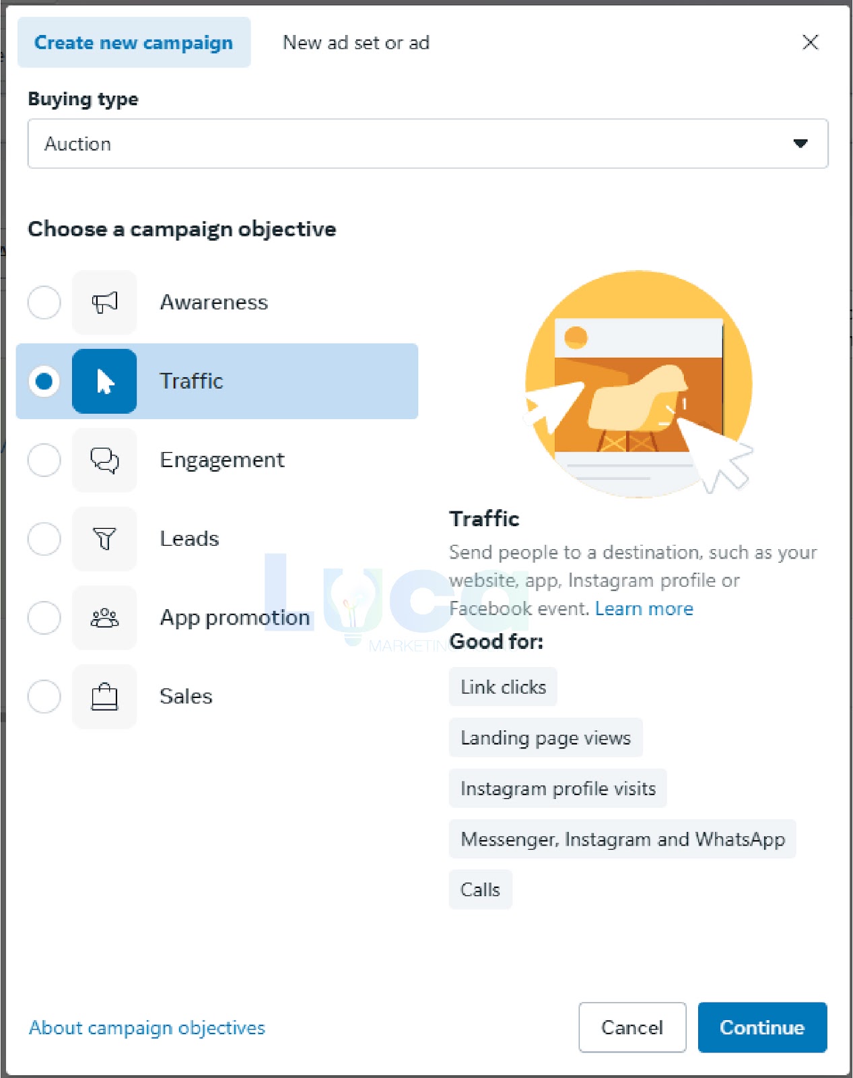Image resolution: width=853 pixels, height=1078 pixels.
Task: Click the Traffic illustration image
Action: [638, 384]
